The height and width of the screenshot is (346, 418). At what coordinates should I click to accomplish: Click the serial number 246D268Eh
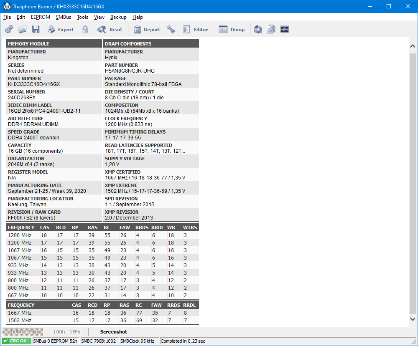[x=22, y=97]
